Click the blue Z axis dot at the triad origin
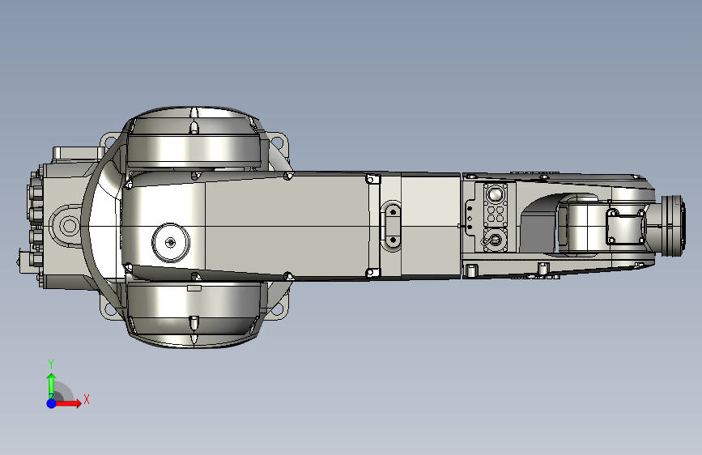The height and width of the screenshot is (455, 702). (x=52, y=403)
